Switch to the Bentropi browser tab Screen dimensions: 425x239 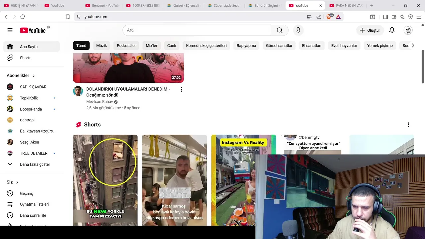(x=102, y=6)
